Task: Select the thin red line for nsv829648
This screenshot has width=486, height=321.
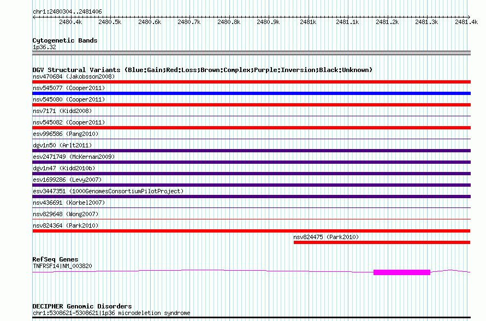Action: tap(251, 219)
